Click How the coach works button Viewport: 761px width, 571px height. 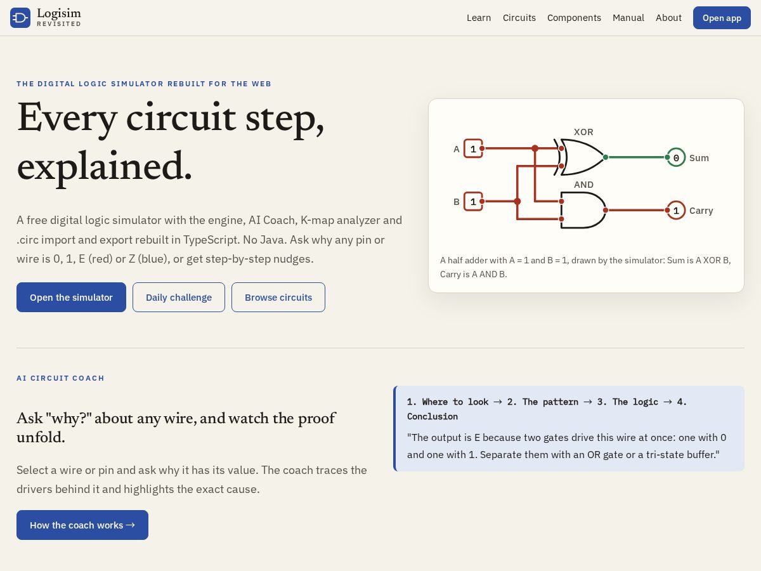[82, 525]
